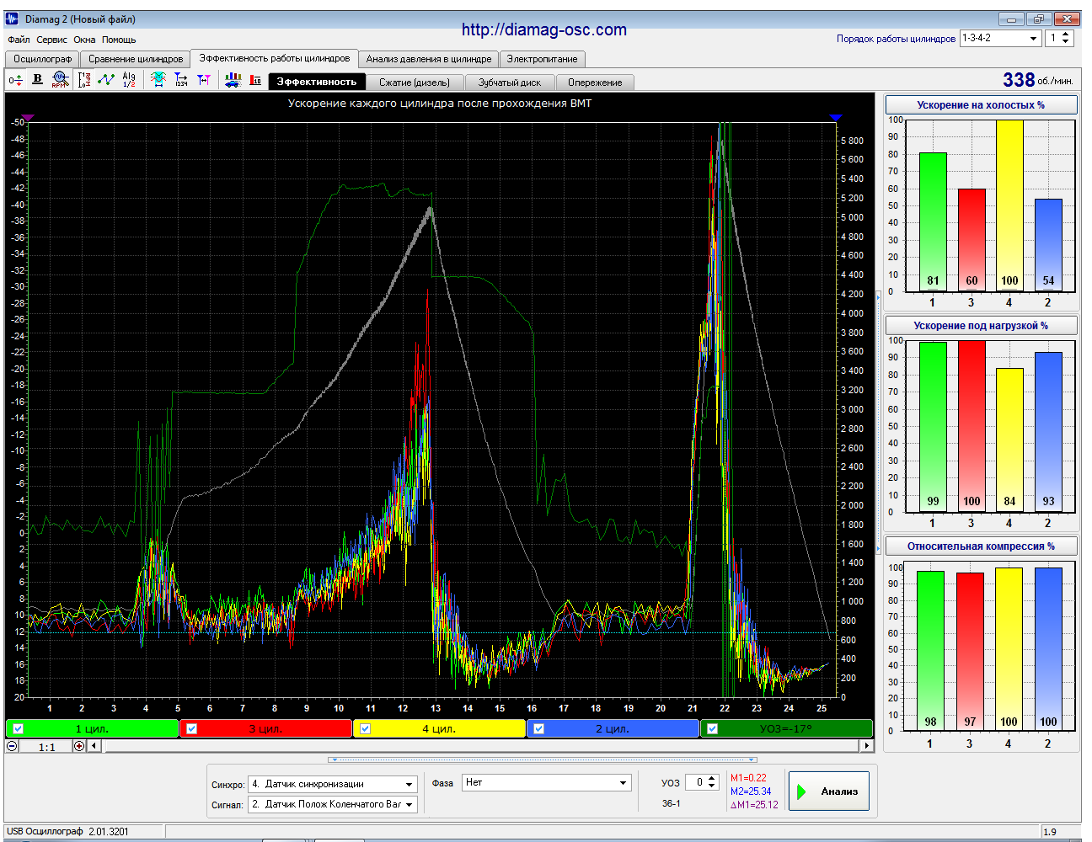Click the 1:1 zoom scale label

point(46,747)
